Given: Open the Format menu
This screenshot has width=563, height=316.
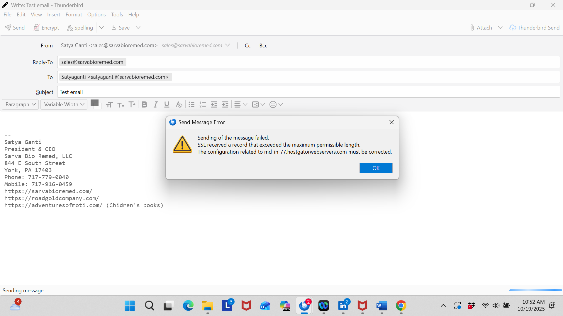Looking at the screenshot, I should 74,15.
